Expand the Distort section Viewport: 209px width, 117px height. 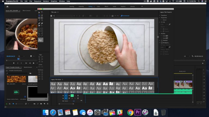coord(161,20)
